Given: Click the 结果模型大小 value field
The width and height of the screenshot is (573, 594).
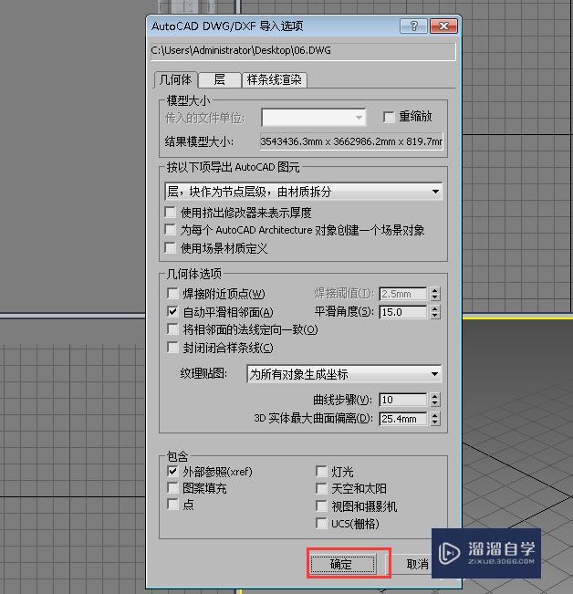Looking at the screenshot, I should pos(351,141).
